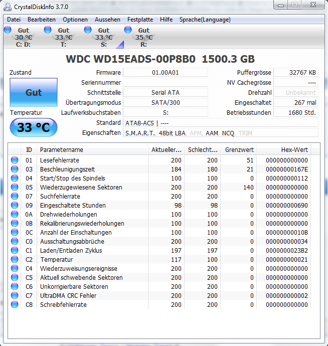This screenshot has height=346, width=328.
Task: Click the status orb for Lesefehlerrate
Action: coord(15,160)
